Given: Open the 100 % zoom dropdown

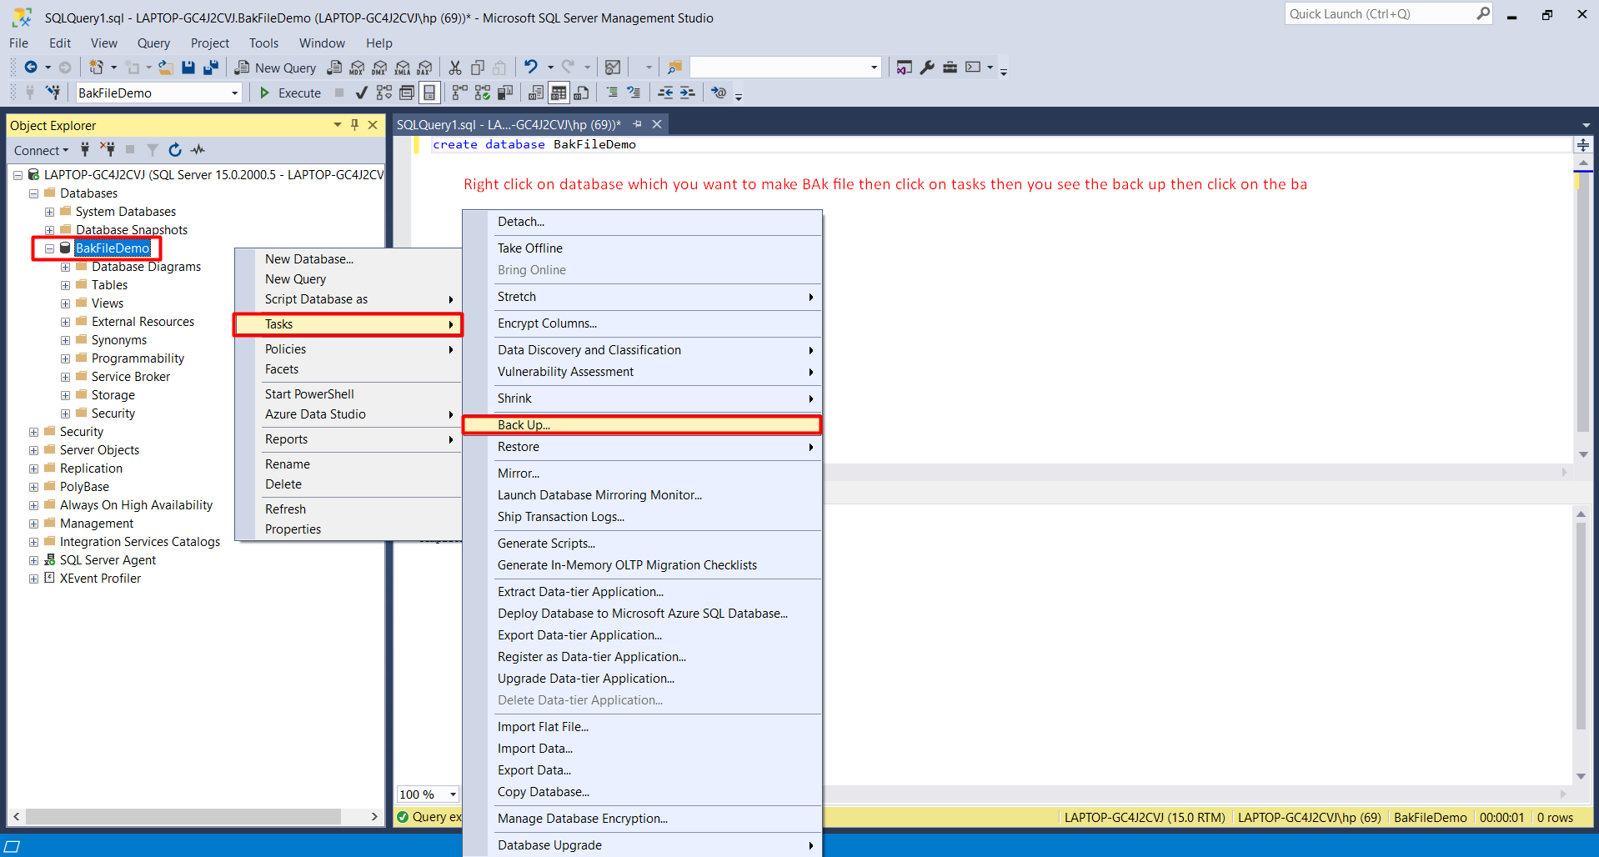Looking at the screenshot, I should [x=453, y=794].
